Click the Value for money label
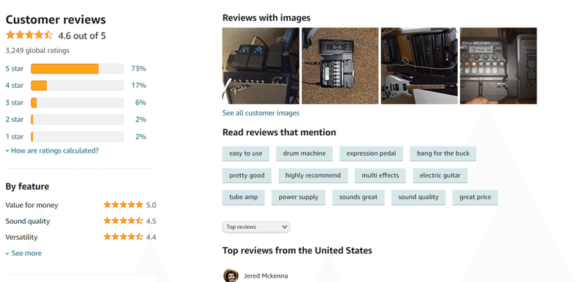Image resolution: width=583 pixels, height=282 pixels. click(31, 205)
